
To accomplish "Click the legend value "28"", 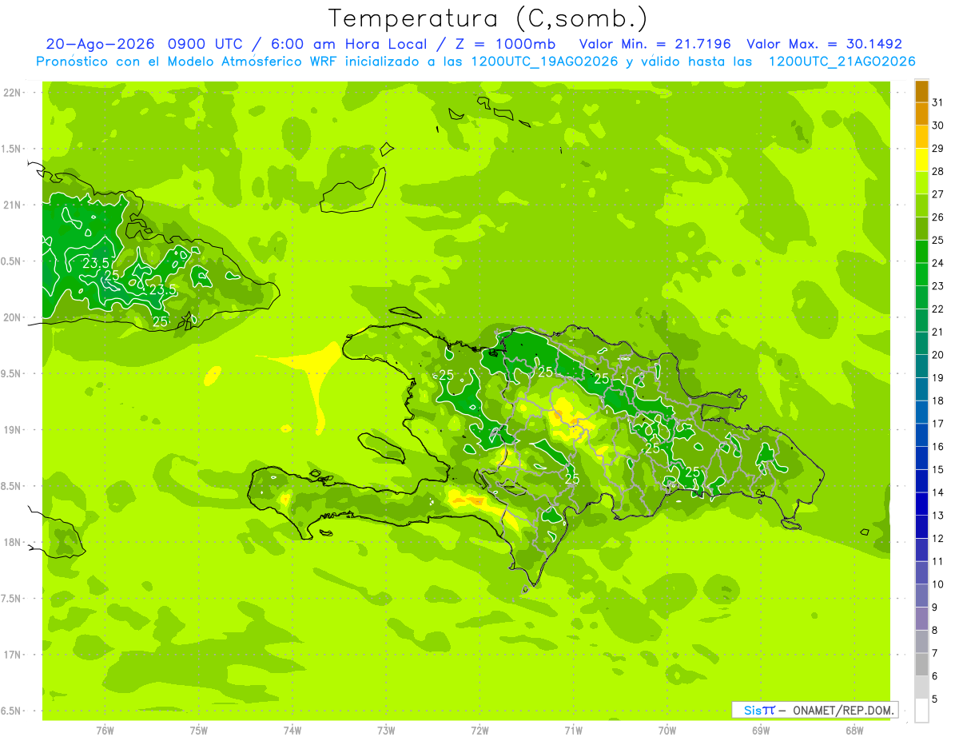I will pos(938,172).
